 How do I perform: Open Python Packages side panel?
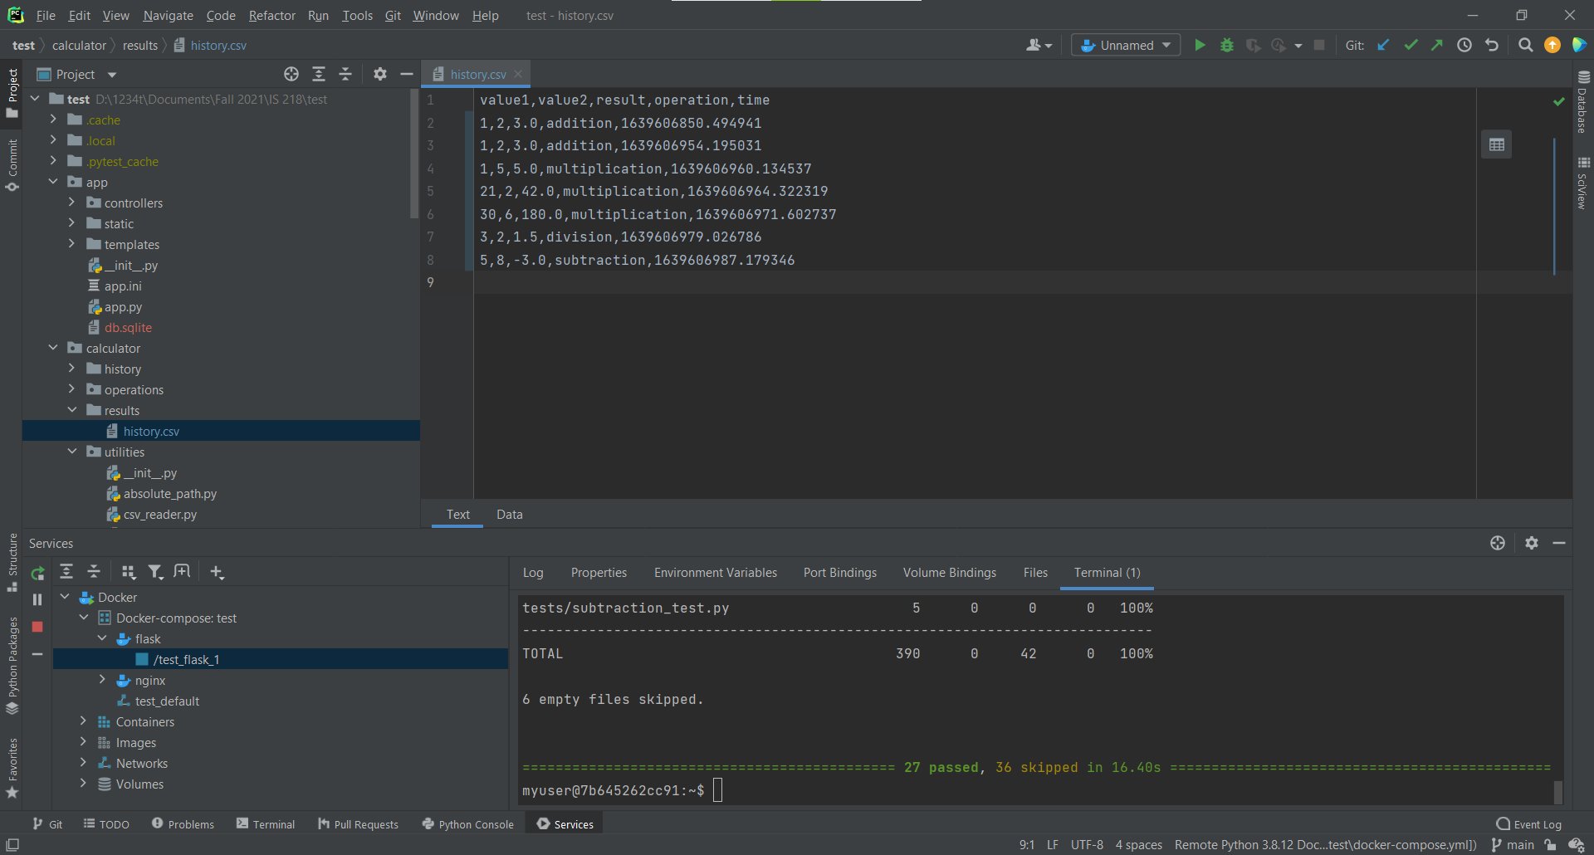tap(12, 666)
